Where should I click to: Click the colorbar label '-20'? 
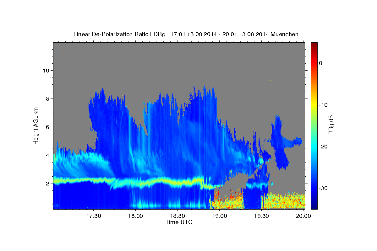(x=324, y=147)
